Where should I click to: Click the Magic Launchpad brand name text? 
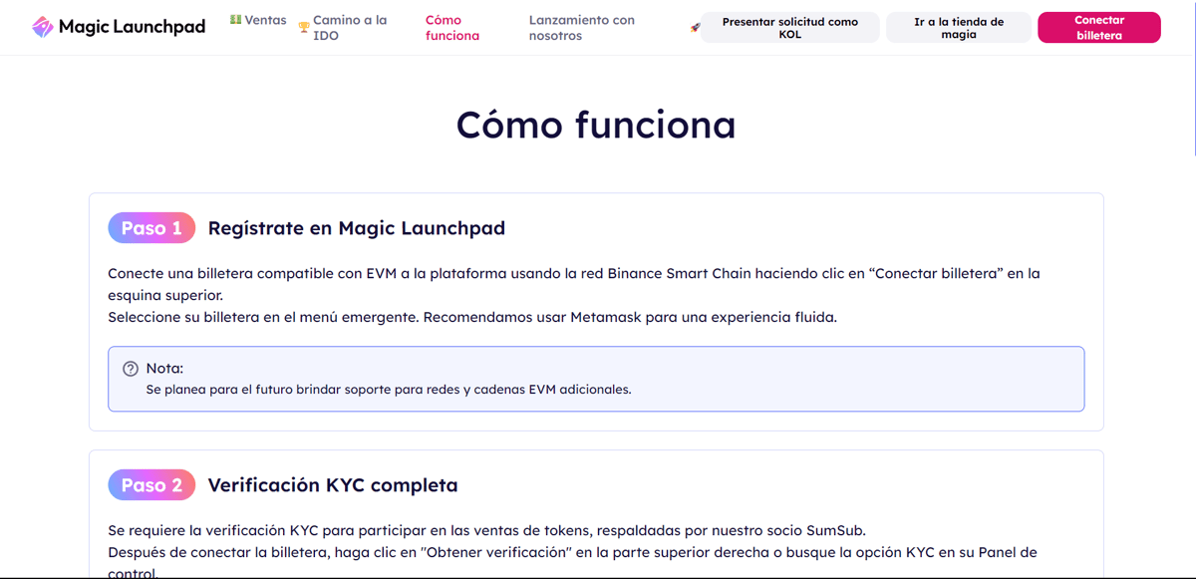[x=132, y=27]
